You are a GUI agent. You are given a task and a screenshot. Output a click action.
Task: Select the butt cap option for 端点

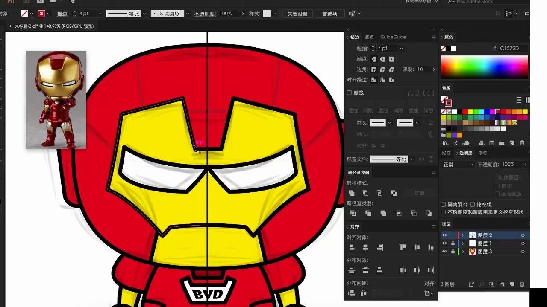click(x=374, y=59)
